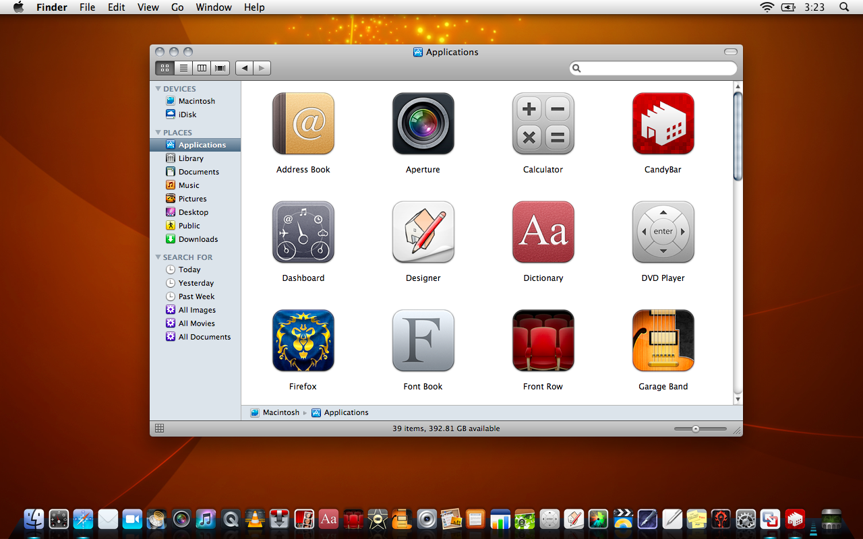Open Safari from the Dock
863x539 pixels.
(83, 519)
